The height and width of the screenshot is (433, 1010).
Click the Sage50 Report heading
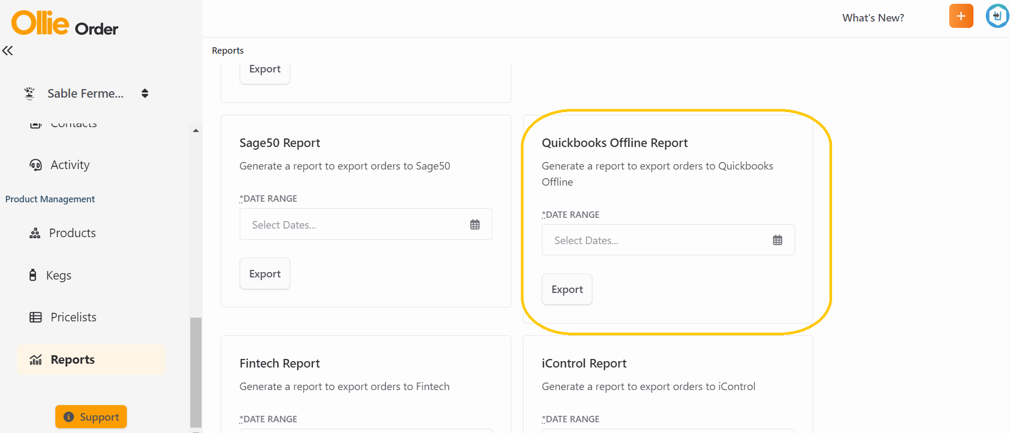click(x=280, y=143)
